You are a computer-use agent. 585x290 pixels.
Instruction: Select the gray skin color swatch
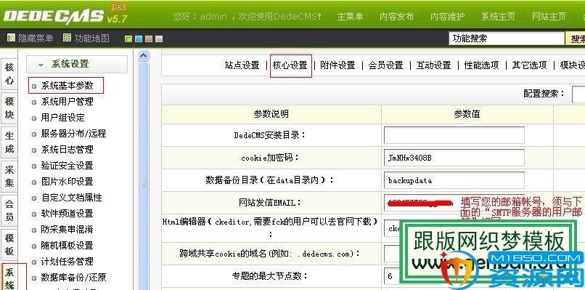pyautogui.click(x=159, y=39)
